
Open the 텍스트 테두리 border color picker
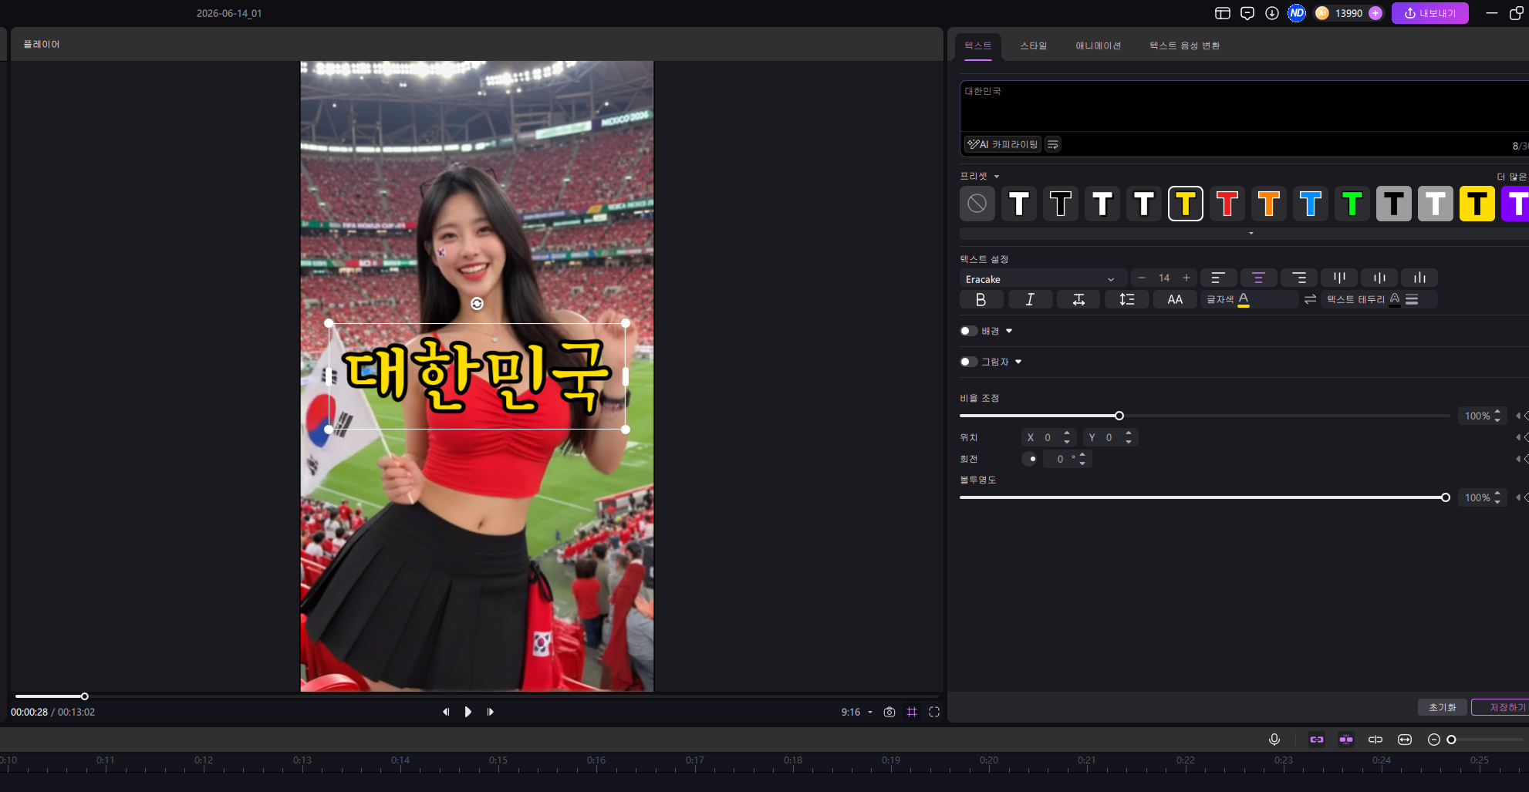point(1395,299)
